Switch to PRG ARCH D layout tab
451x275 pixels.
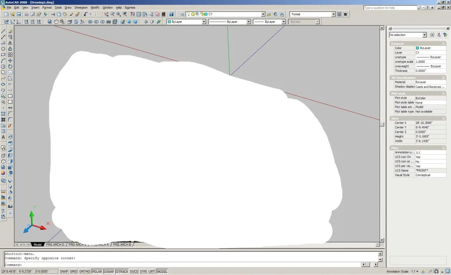pyautogui.click(x=55, y=244)
